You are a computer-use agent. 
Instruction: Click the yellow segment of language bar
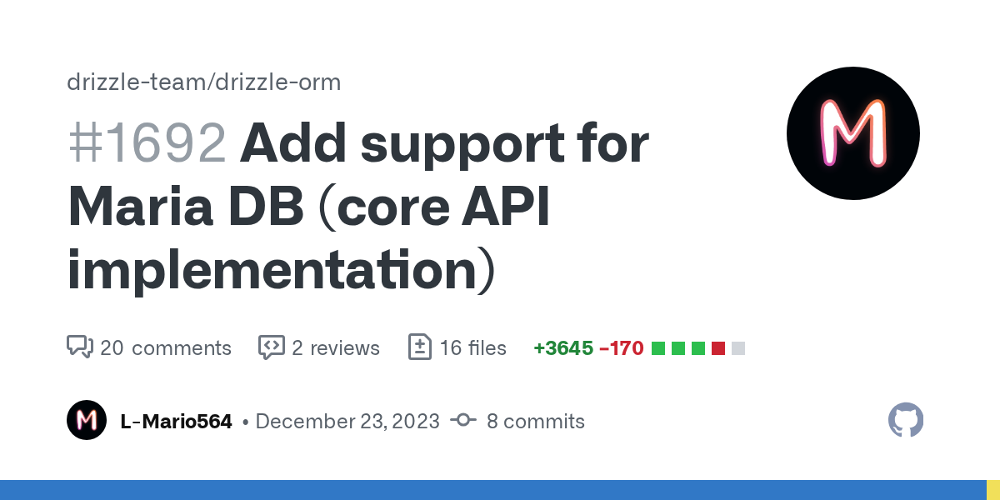pyautogui.click(x=993, y=490)
